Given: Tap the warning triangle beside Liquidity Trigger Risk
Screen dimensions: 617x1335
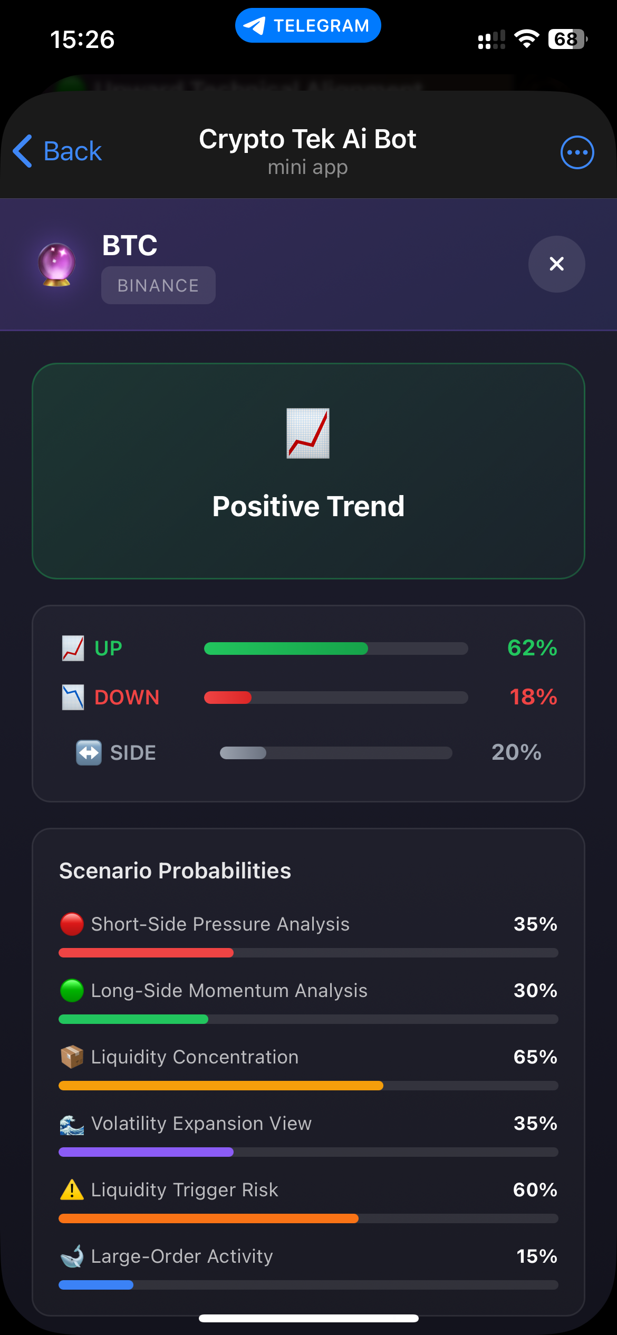Looking at the screenshot, I should pyautogui.click(x=72, y=1190).
